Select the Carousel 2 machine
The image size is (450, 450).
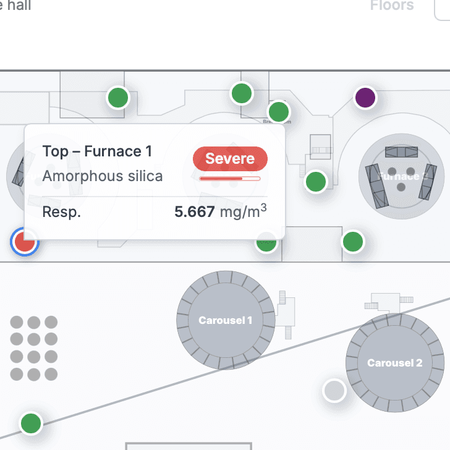pyautogui.click(x=395, y=363)
